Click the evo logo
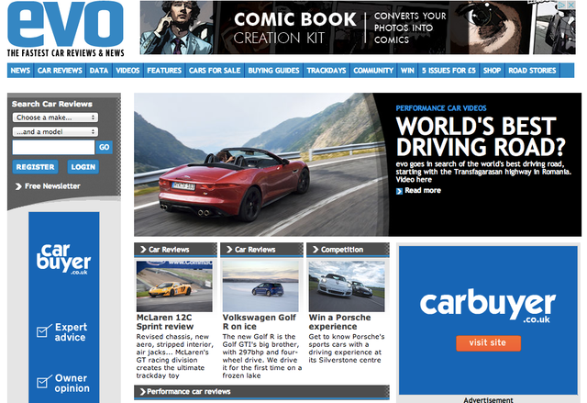Image resolution: width=587 pixels, height=403 pixels. pos(65,24)
